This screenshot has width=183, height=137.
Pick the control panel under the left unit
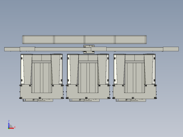(45, 100)
